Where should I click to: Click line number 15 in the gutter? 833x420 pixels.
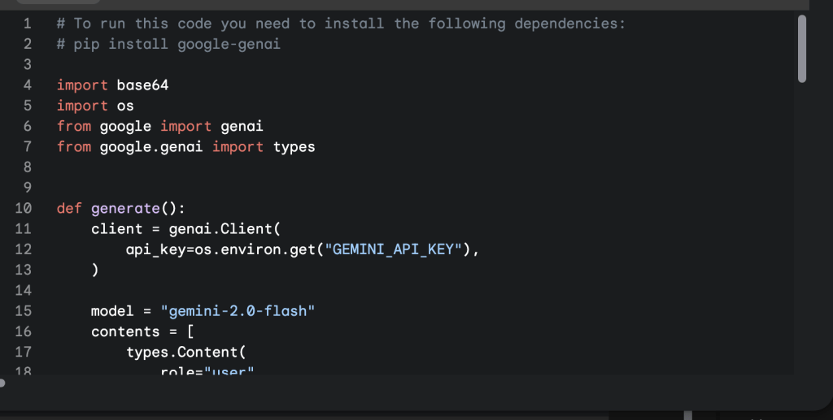(24, 311)
